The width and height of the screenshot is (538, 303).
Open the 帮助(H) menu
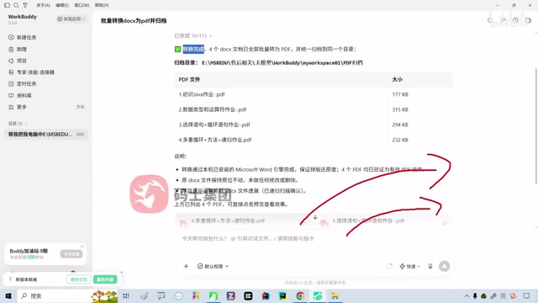(102, 5)
